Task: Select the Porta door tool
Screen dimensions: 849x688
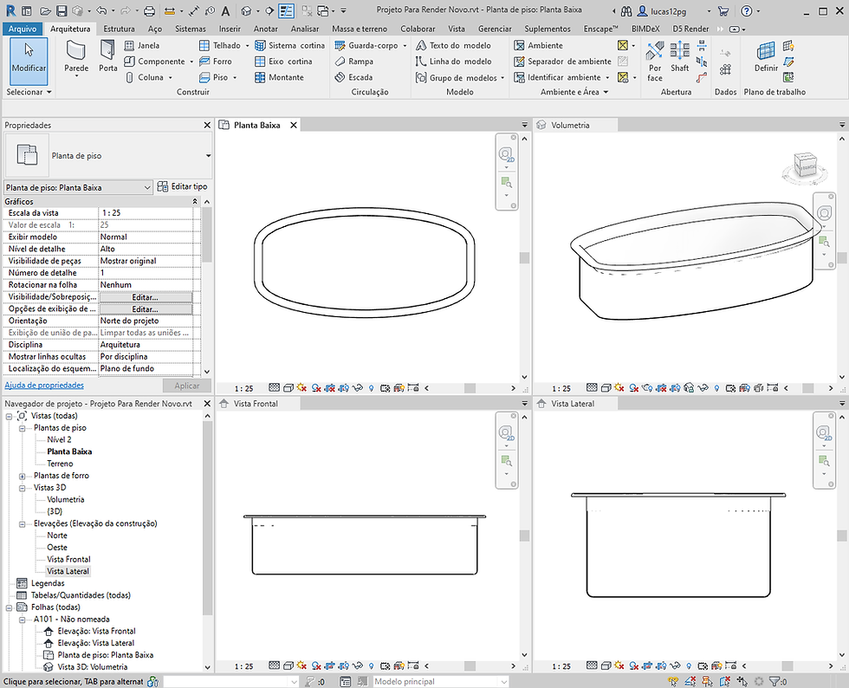Action: pos(107,56)
